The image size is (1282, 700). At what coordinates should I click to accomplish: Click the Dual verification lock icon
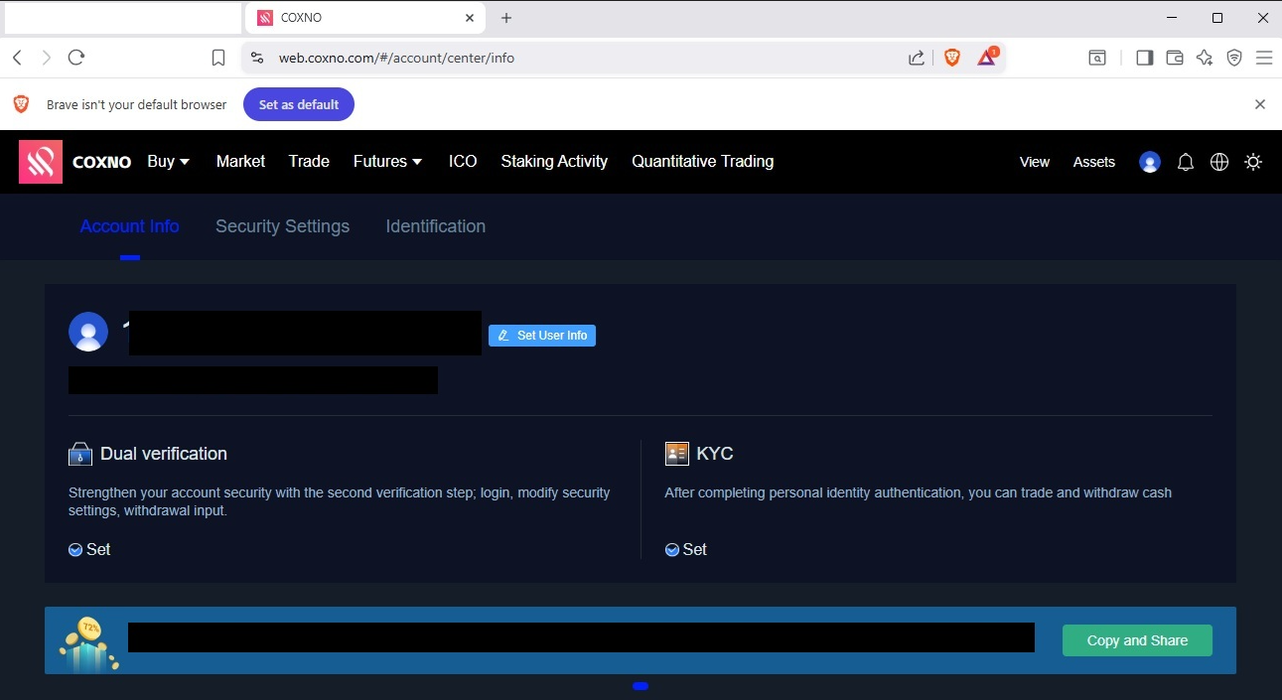click(x=80, y=454)
